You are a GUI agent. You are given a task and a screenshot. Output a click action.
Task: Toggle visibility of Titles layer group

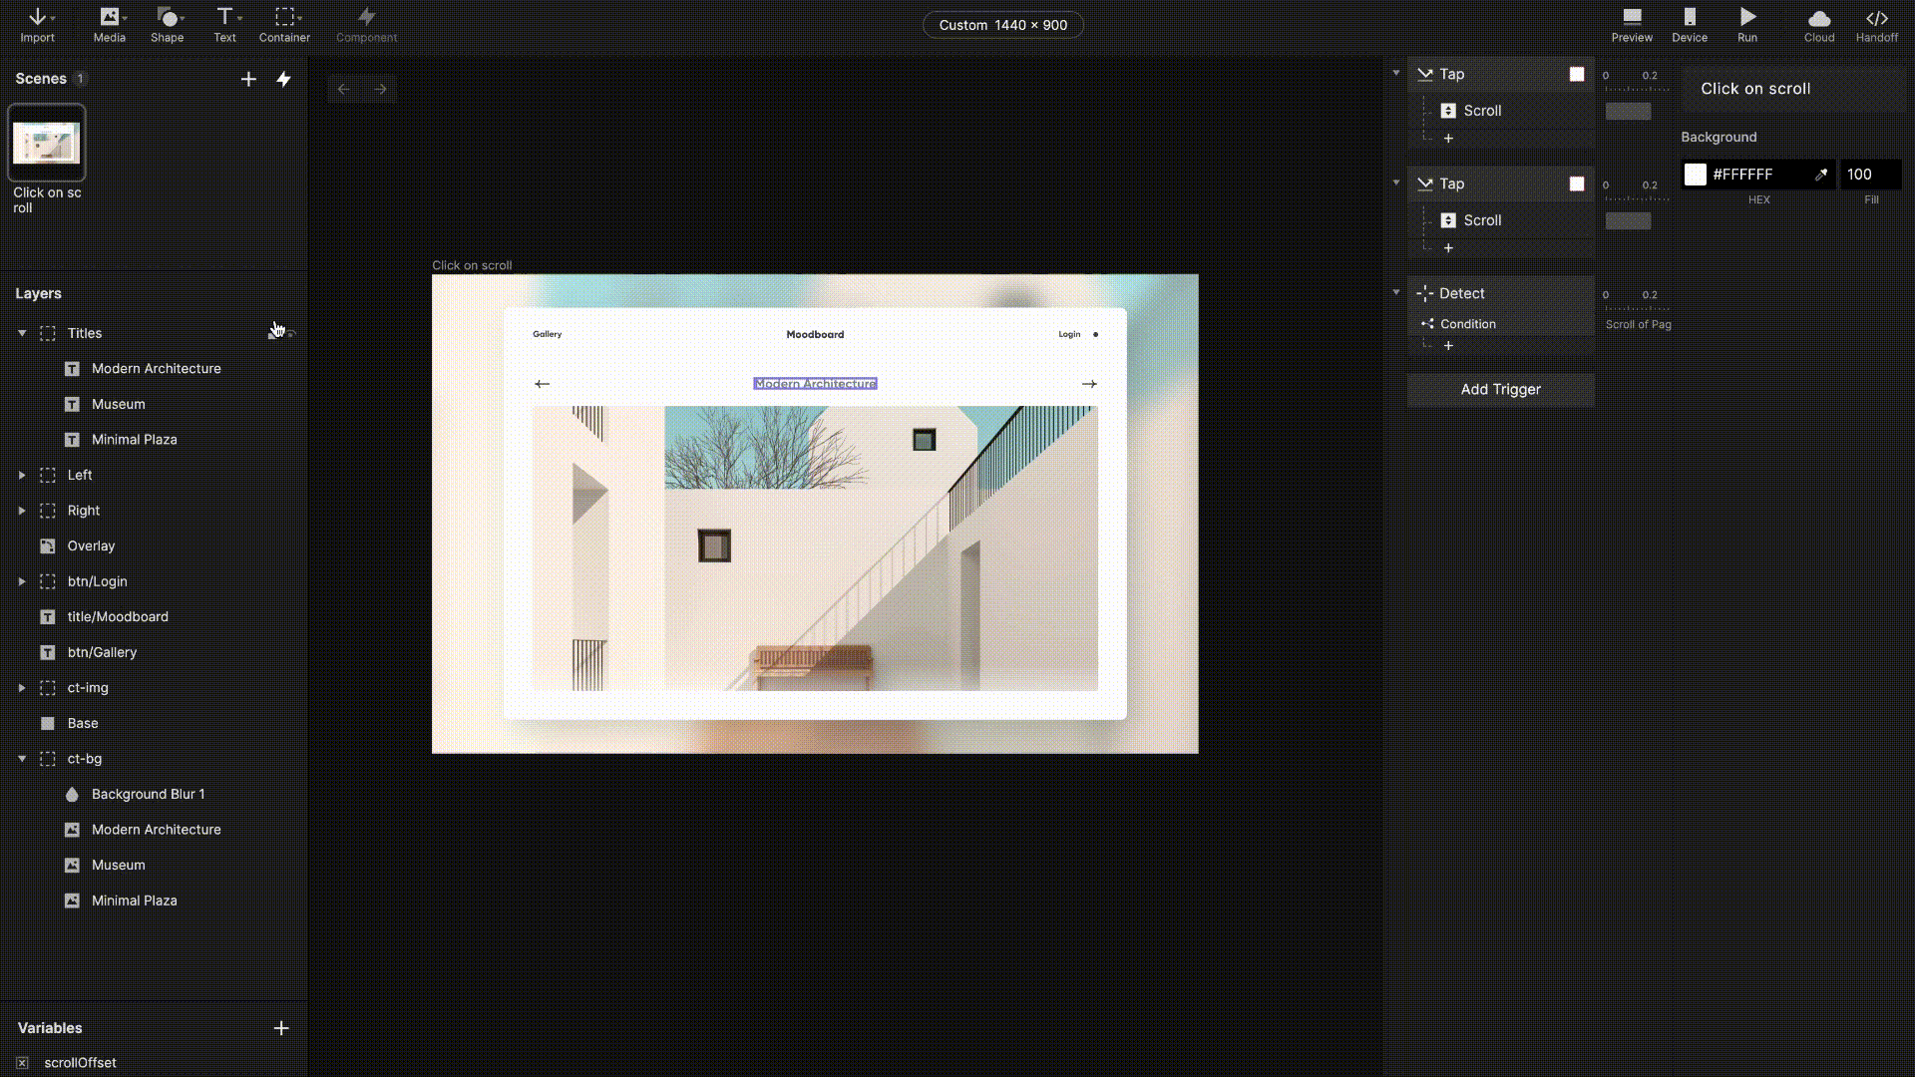tap(290, 333)
